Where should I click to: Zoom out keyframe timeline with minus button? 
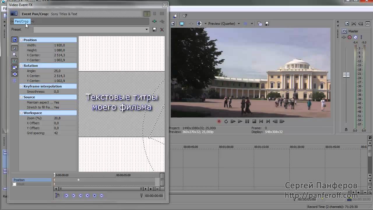coord(158,189)
